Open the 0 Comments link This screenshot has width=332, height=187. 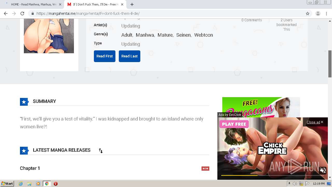[252, 20]
